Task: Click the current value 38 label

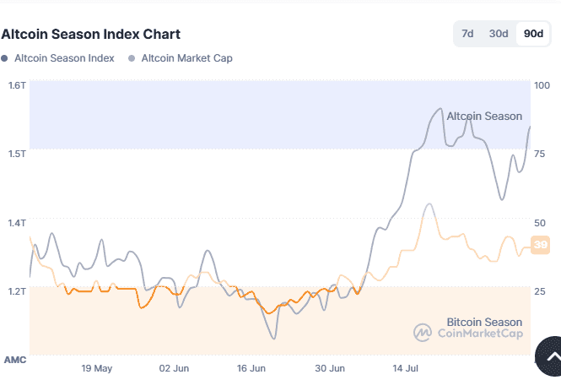Action: click(541, 247)
